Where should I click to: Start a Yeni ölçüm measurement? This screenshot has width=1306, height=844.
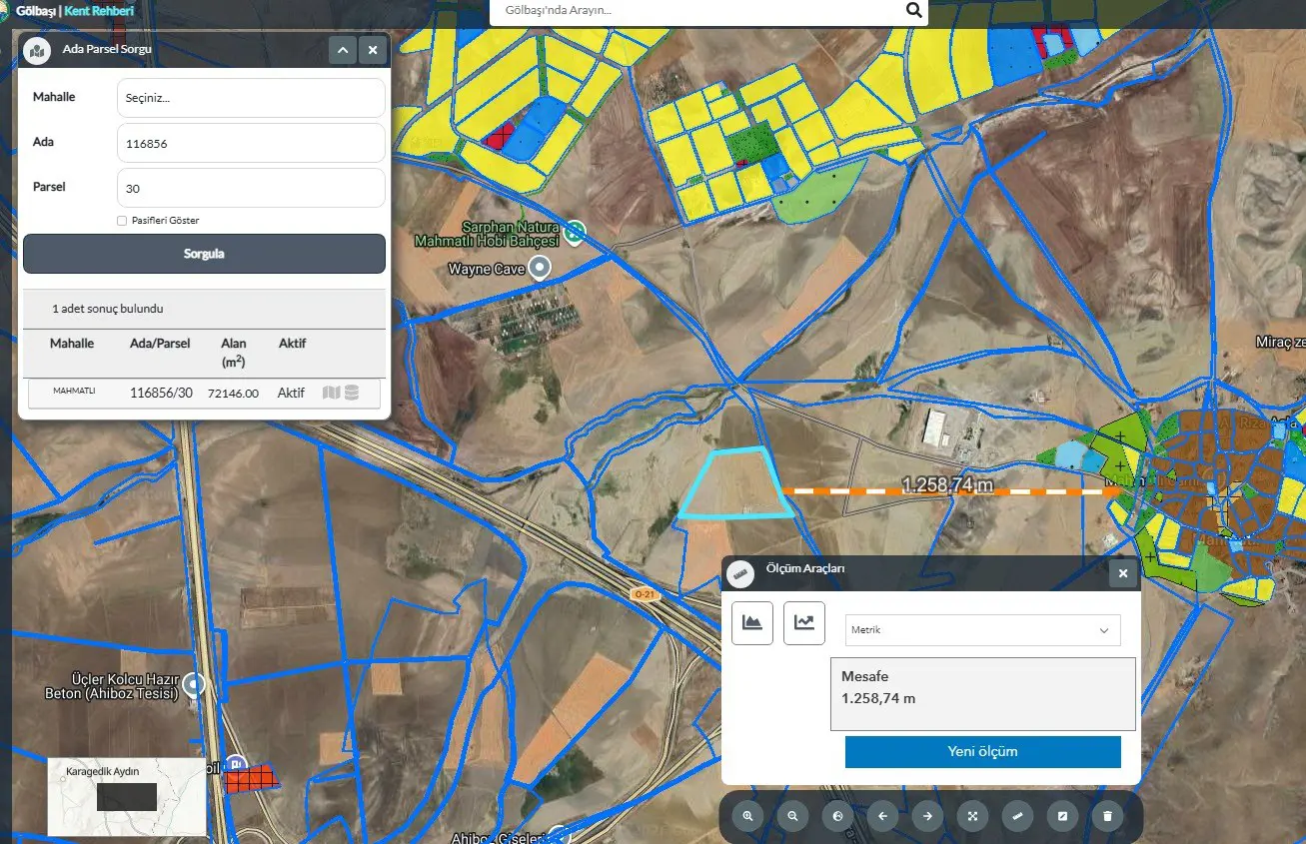click(982, 752)
